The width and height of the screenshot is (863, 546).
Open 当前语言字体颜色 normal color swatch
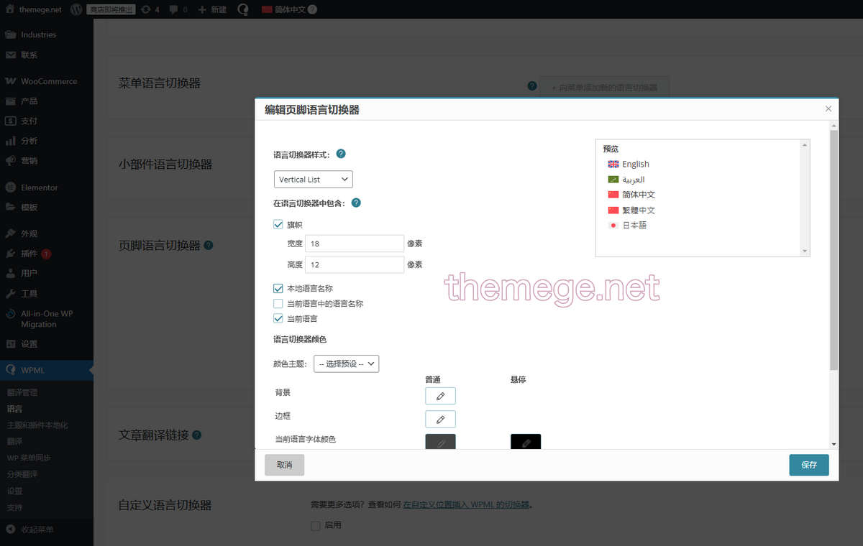(x=440, y=442)
